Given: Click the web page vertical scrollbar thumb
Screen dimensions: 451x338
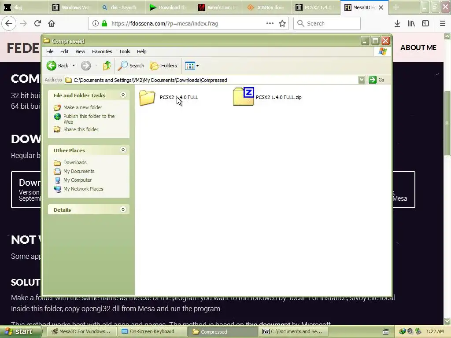Looking at the screenshot, I should pos(447,123).
